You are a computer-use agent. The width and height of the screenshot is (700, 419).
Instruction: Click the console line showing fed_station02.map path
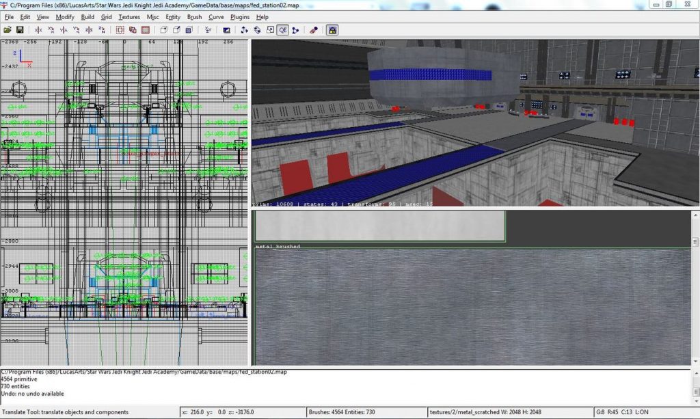144,372
